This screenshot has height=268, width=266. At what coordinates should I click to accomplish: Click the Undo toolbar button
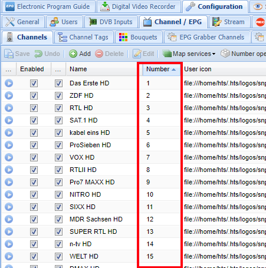47,54
